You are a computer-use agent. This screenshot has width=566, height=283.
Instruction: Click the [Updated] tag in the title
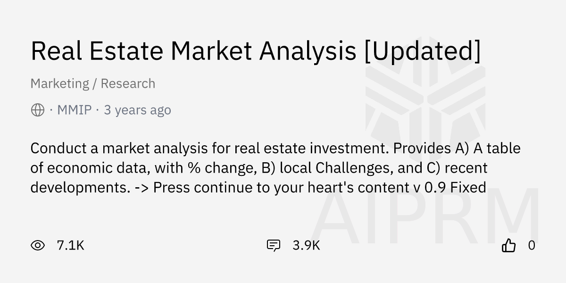pyautogui.click(x=422, y=51)
